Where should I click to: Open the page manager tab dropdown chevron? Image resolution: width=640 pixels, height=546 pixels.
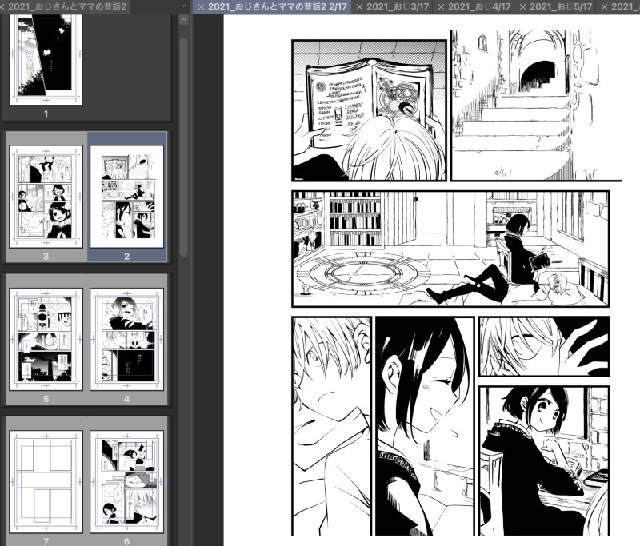pos(184,6)
